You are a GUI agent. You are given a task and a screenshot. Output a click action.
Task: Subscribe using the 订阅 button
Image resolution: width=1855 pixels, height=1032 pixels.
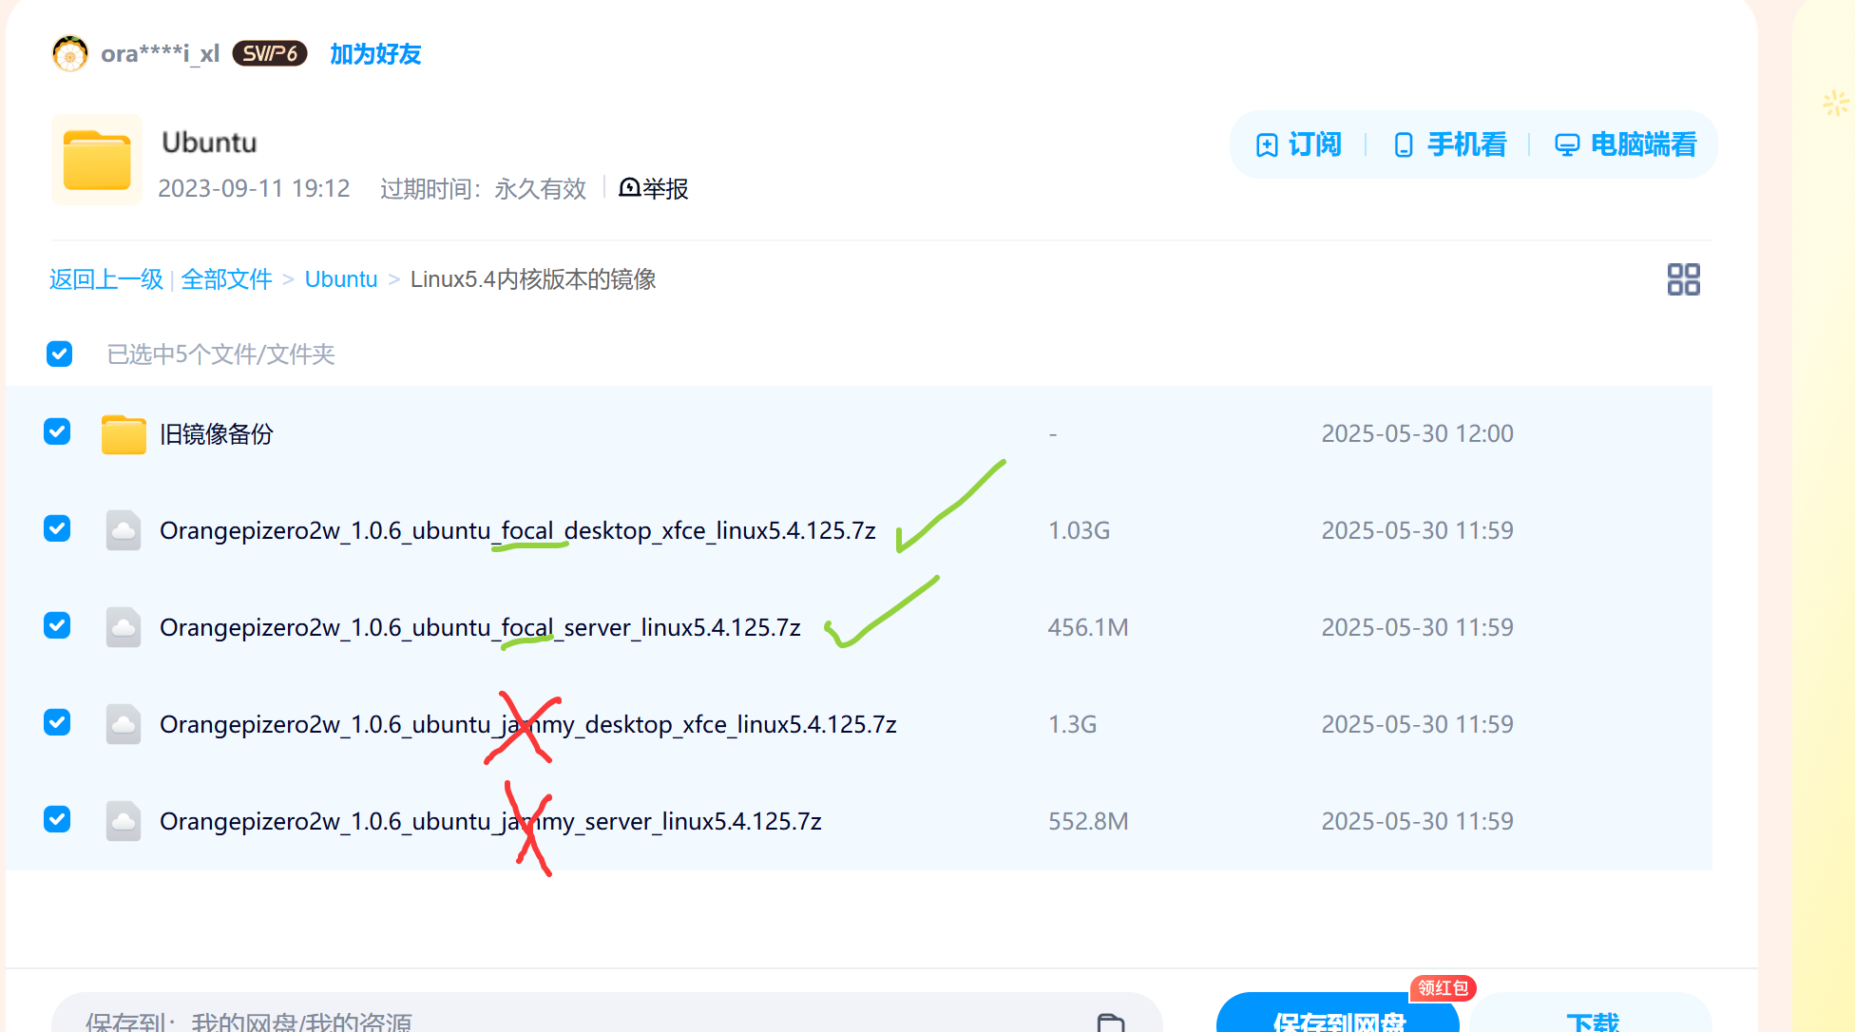click(1299, 144)
